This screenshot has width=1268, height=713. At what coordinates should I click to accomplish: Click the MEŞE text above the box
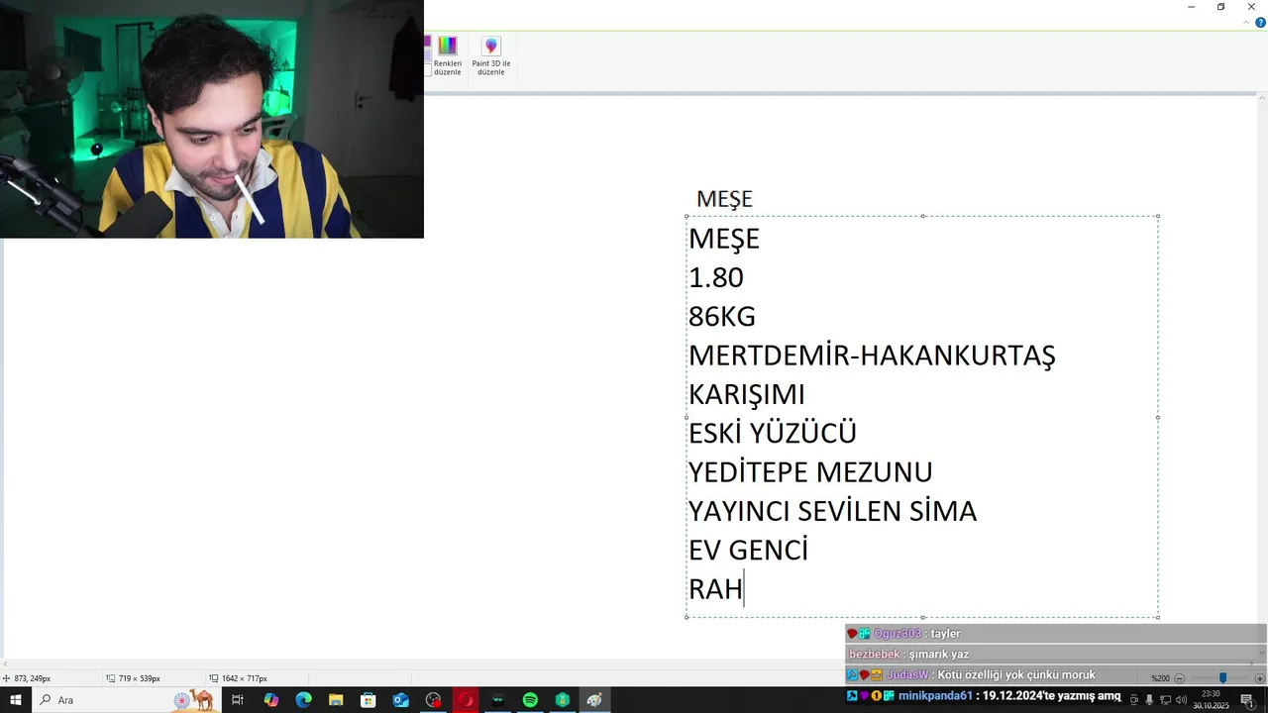724,199
